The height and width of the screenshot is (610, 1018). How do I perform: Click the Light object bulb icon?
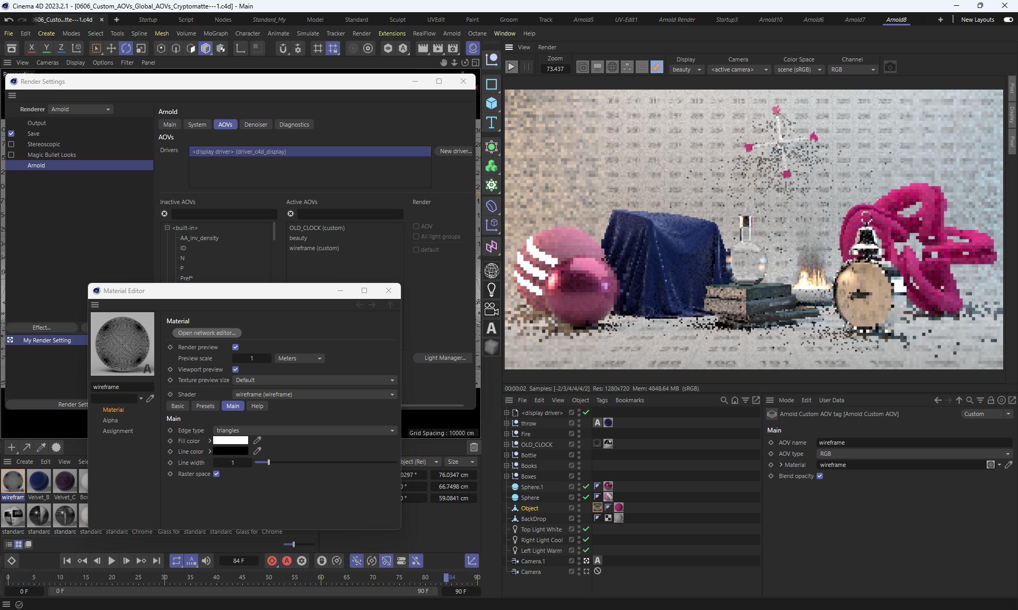click(x=492, y=289)
